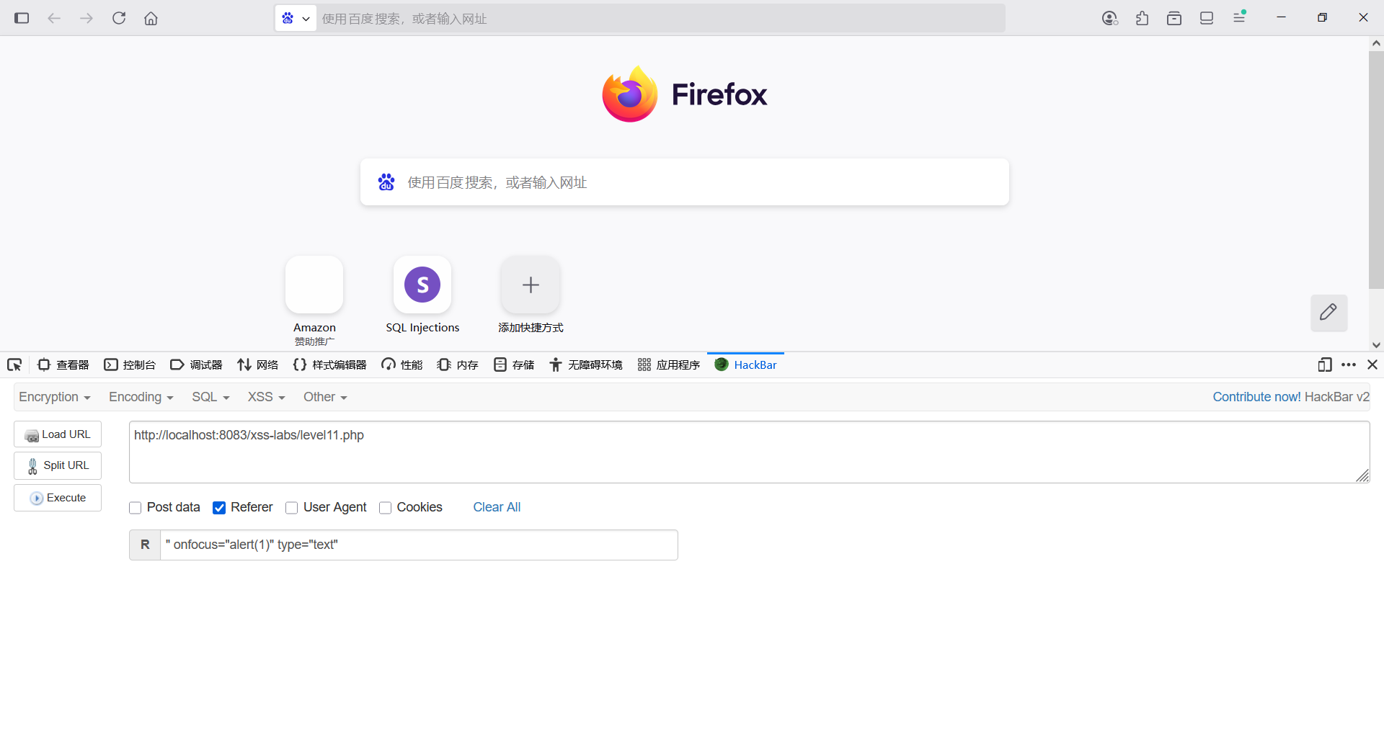Open the Firefox application menu icon
The image size is (1384, 742).
[x=1240, y=17]
